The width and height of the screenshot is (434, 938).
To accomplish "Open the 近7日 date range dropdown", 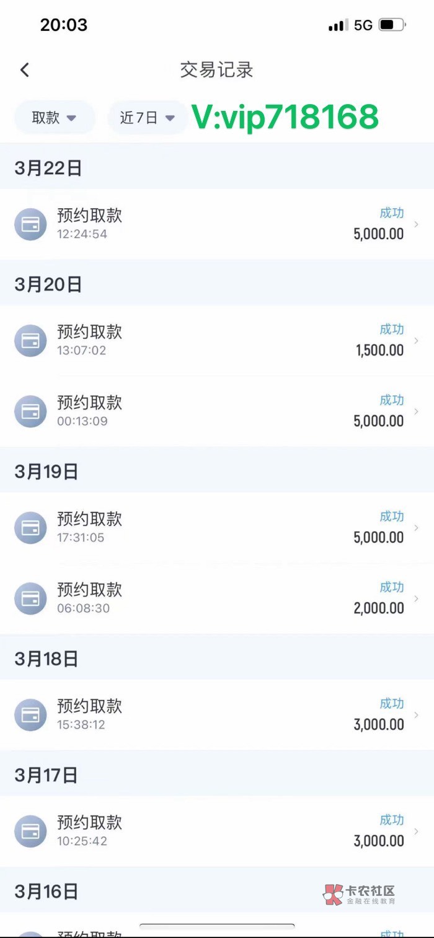I will [x=147, y=118].
